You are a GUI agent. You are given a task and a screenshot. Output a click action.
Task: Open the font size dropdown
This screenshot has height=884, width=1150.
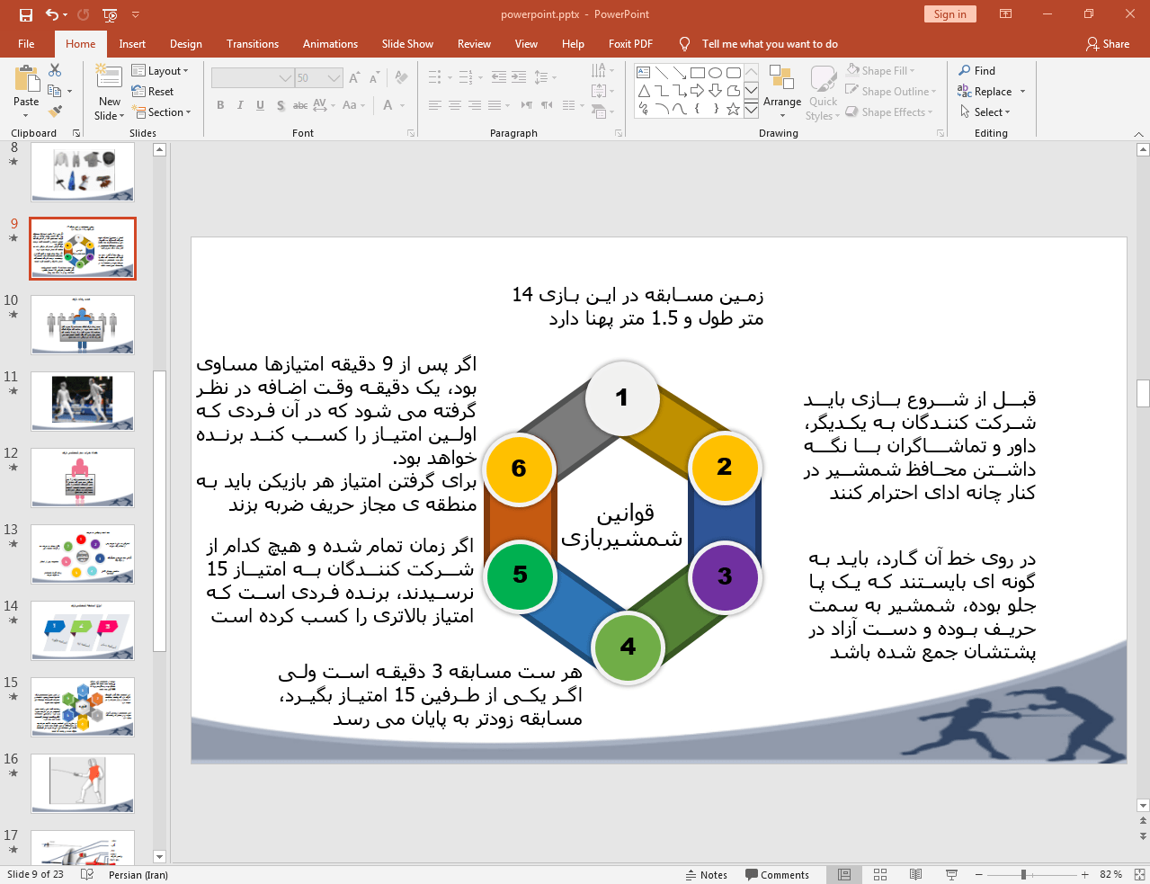(x=334, y=78)
